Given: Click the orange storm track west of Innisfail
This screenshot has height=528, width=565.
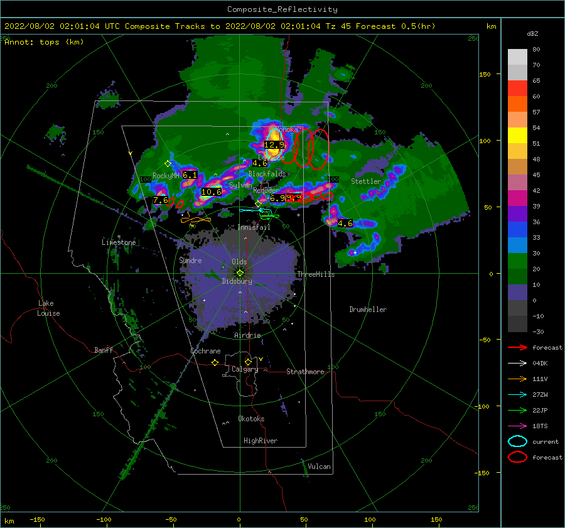Looking at the screenshot, I should [x=195, y=220].
